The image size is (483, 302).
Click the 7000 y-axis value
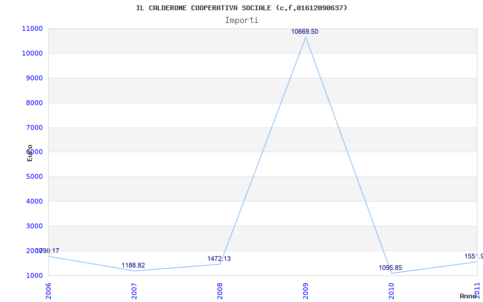pyautogui.click(x=34, y=127)
